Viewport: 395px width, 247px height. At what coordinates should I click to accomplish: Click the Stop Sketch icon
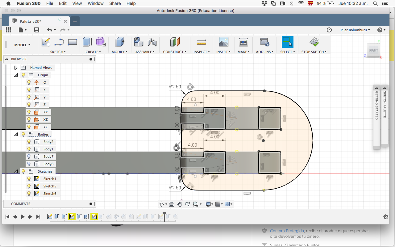click(314, 42)
